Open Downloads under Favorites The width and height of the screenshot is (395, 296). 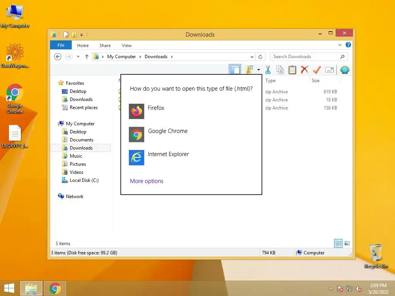point(81,99)
